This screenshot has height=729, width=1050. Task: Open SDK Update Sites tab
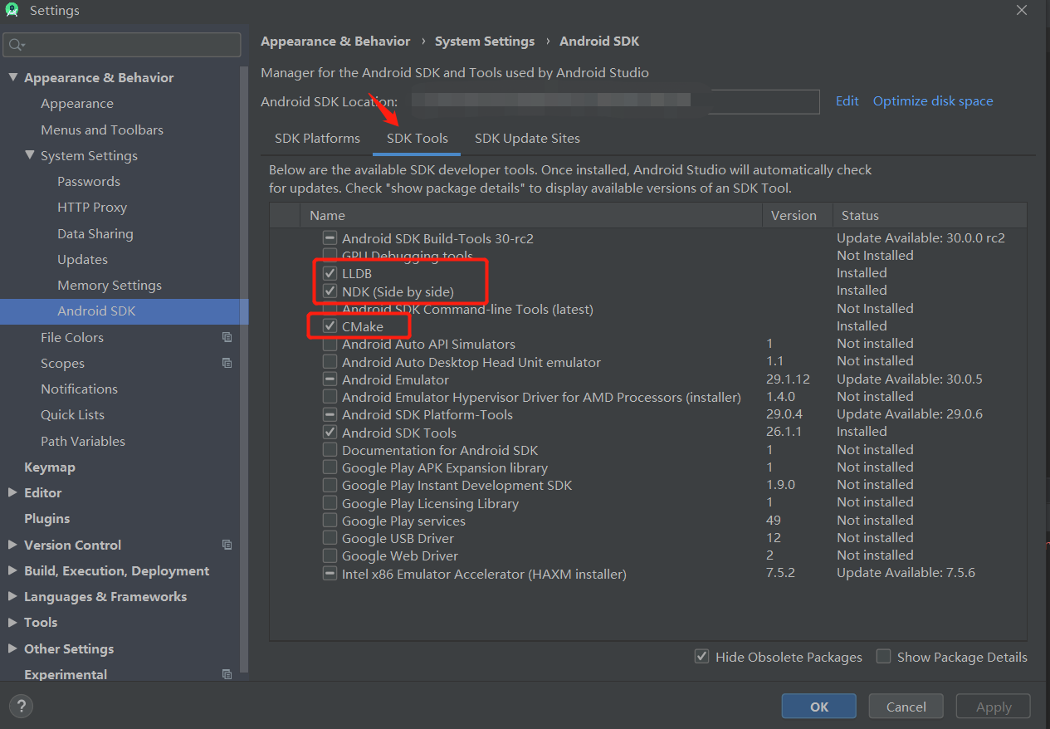(x=527, y=138)
